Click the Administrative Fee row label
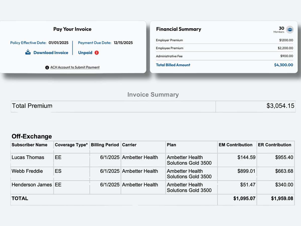This screenshot has width=301, height=226. click(169, 56)
